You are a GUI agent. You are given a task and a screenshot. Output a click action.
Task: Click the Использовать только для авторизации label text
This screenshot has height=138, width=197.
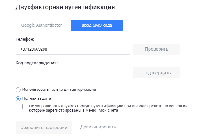pos(59,90)
